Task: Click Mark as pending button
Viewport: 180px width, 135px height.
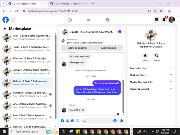Action: tap(77, 48)
